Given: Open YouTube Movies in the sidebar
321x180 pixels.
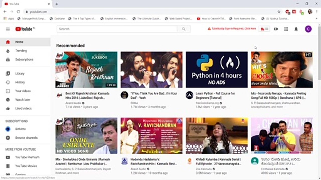Looking at the screenshot, I should pos(25,166).
